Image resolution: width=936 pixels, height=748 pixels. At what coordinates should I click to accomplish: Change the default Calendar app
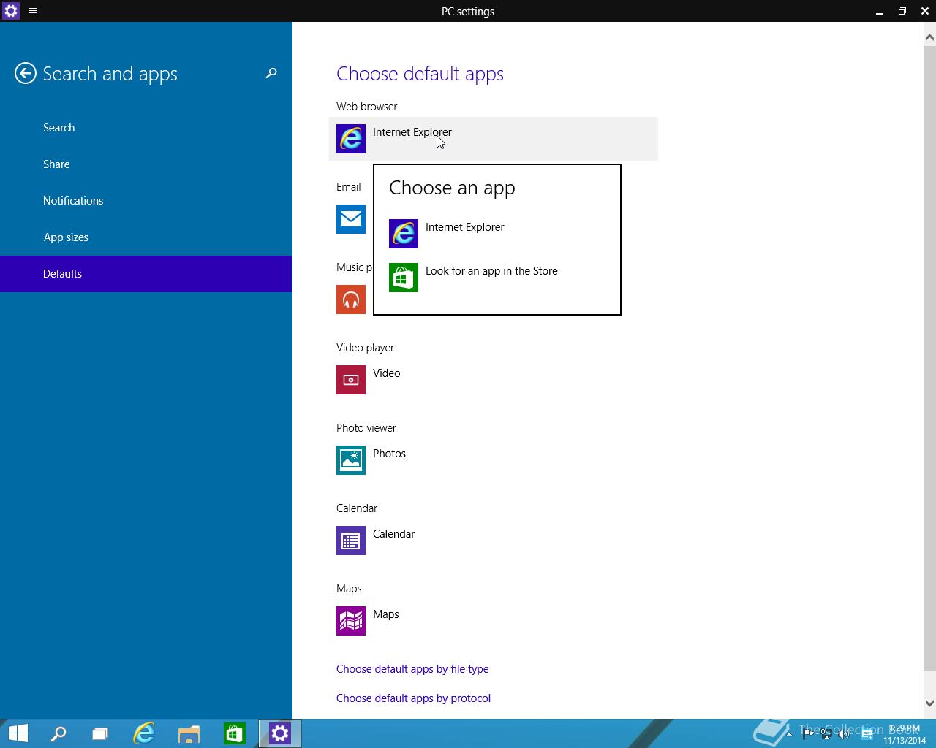(494, 541)
